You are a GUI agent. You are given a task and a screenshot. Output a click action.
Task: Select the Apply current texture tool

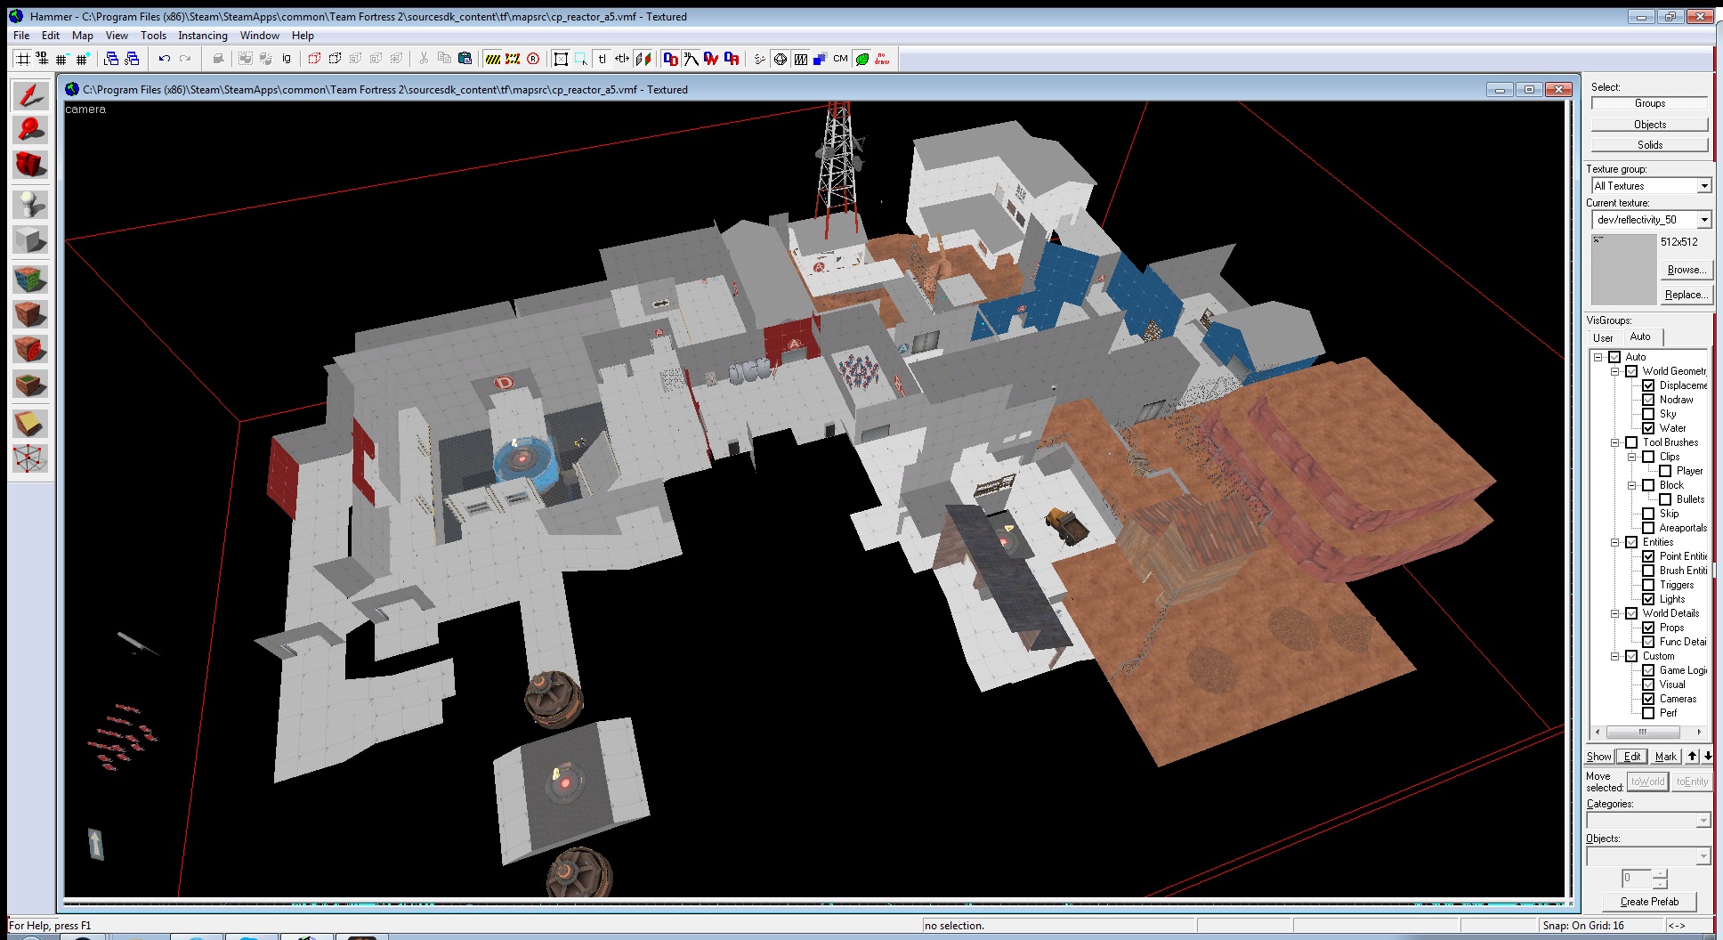click(30, 314)
